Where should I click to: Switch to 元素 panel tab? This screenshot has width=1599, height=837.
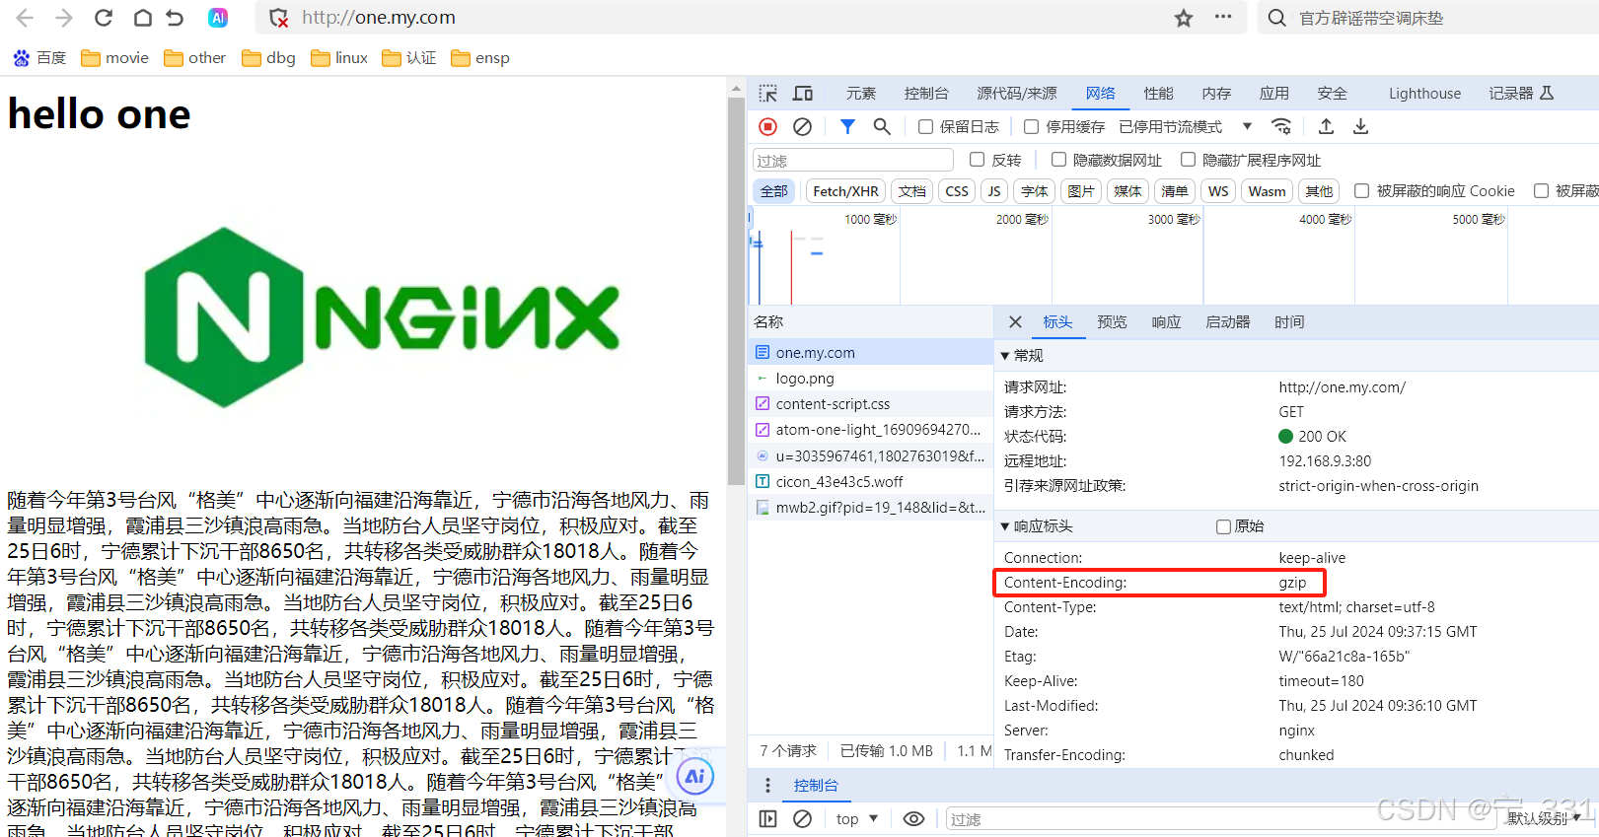click(861, 94)
